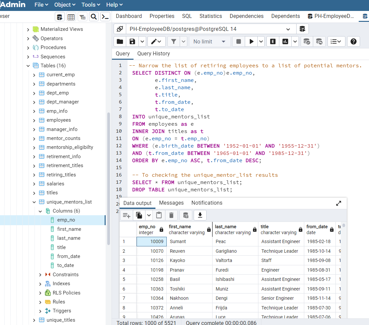Click the emp_no column header
This screenshot has width=369, height=325.
(x=151, y=229)
